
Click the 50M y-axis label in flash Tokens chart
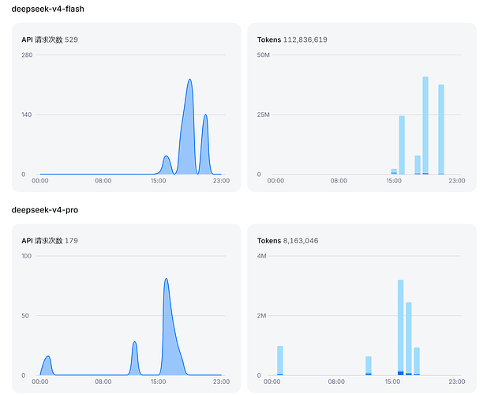[x=264, y=55]
